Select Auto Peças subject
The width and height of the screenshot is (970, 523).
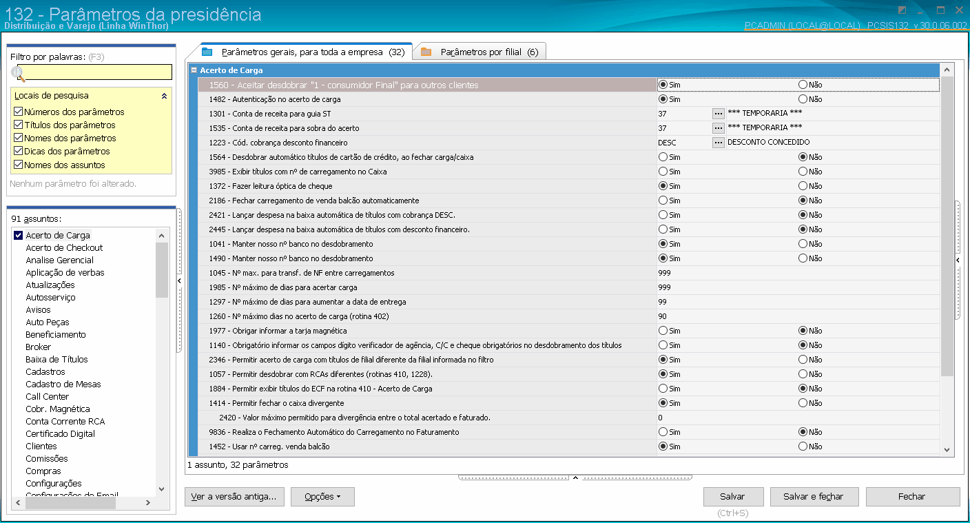click(x=47, y=322)
